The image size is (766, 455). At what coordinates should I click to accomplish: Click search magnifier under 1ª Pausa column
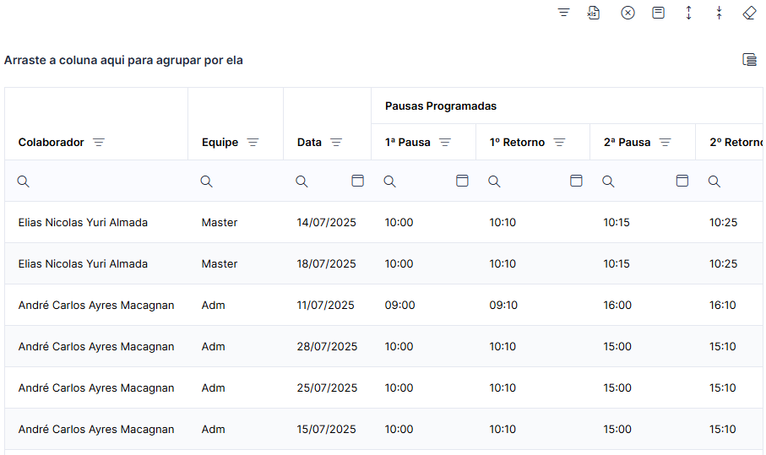click(389, 181)
